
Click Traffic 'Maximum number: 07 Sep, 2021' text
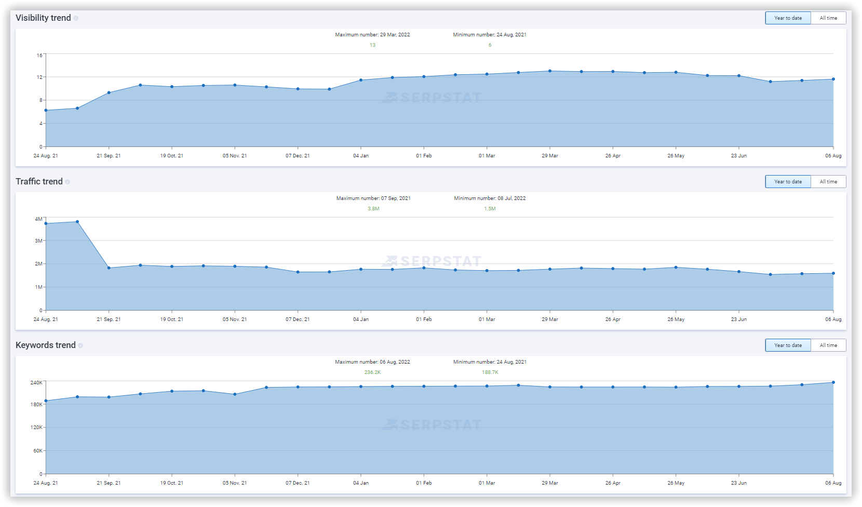373,198
